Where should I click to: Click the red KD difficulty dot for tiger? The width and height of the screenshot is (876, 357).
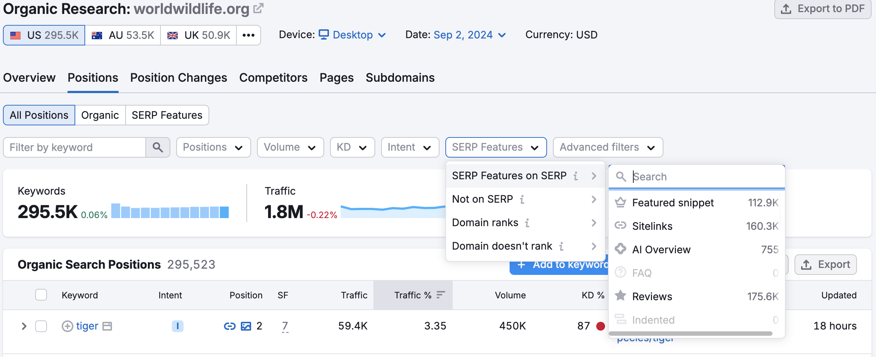[x=601, y=326]
